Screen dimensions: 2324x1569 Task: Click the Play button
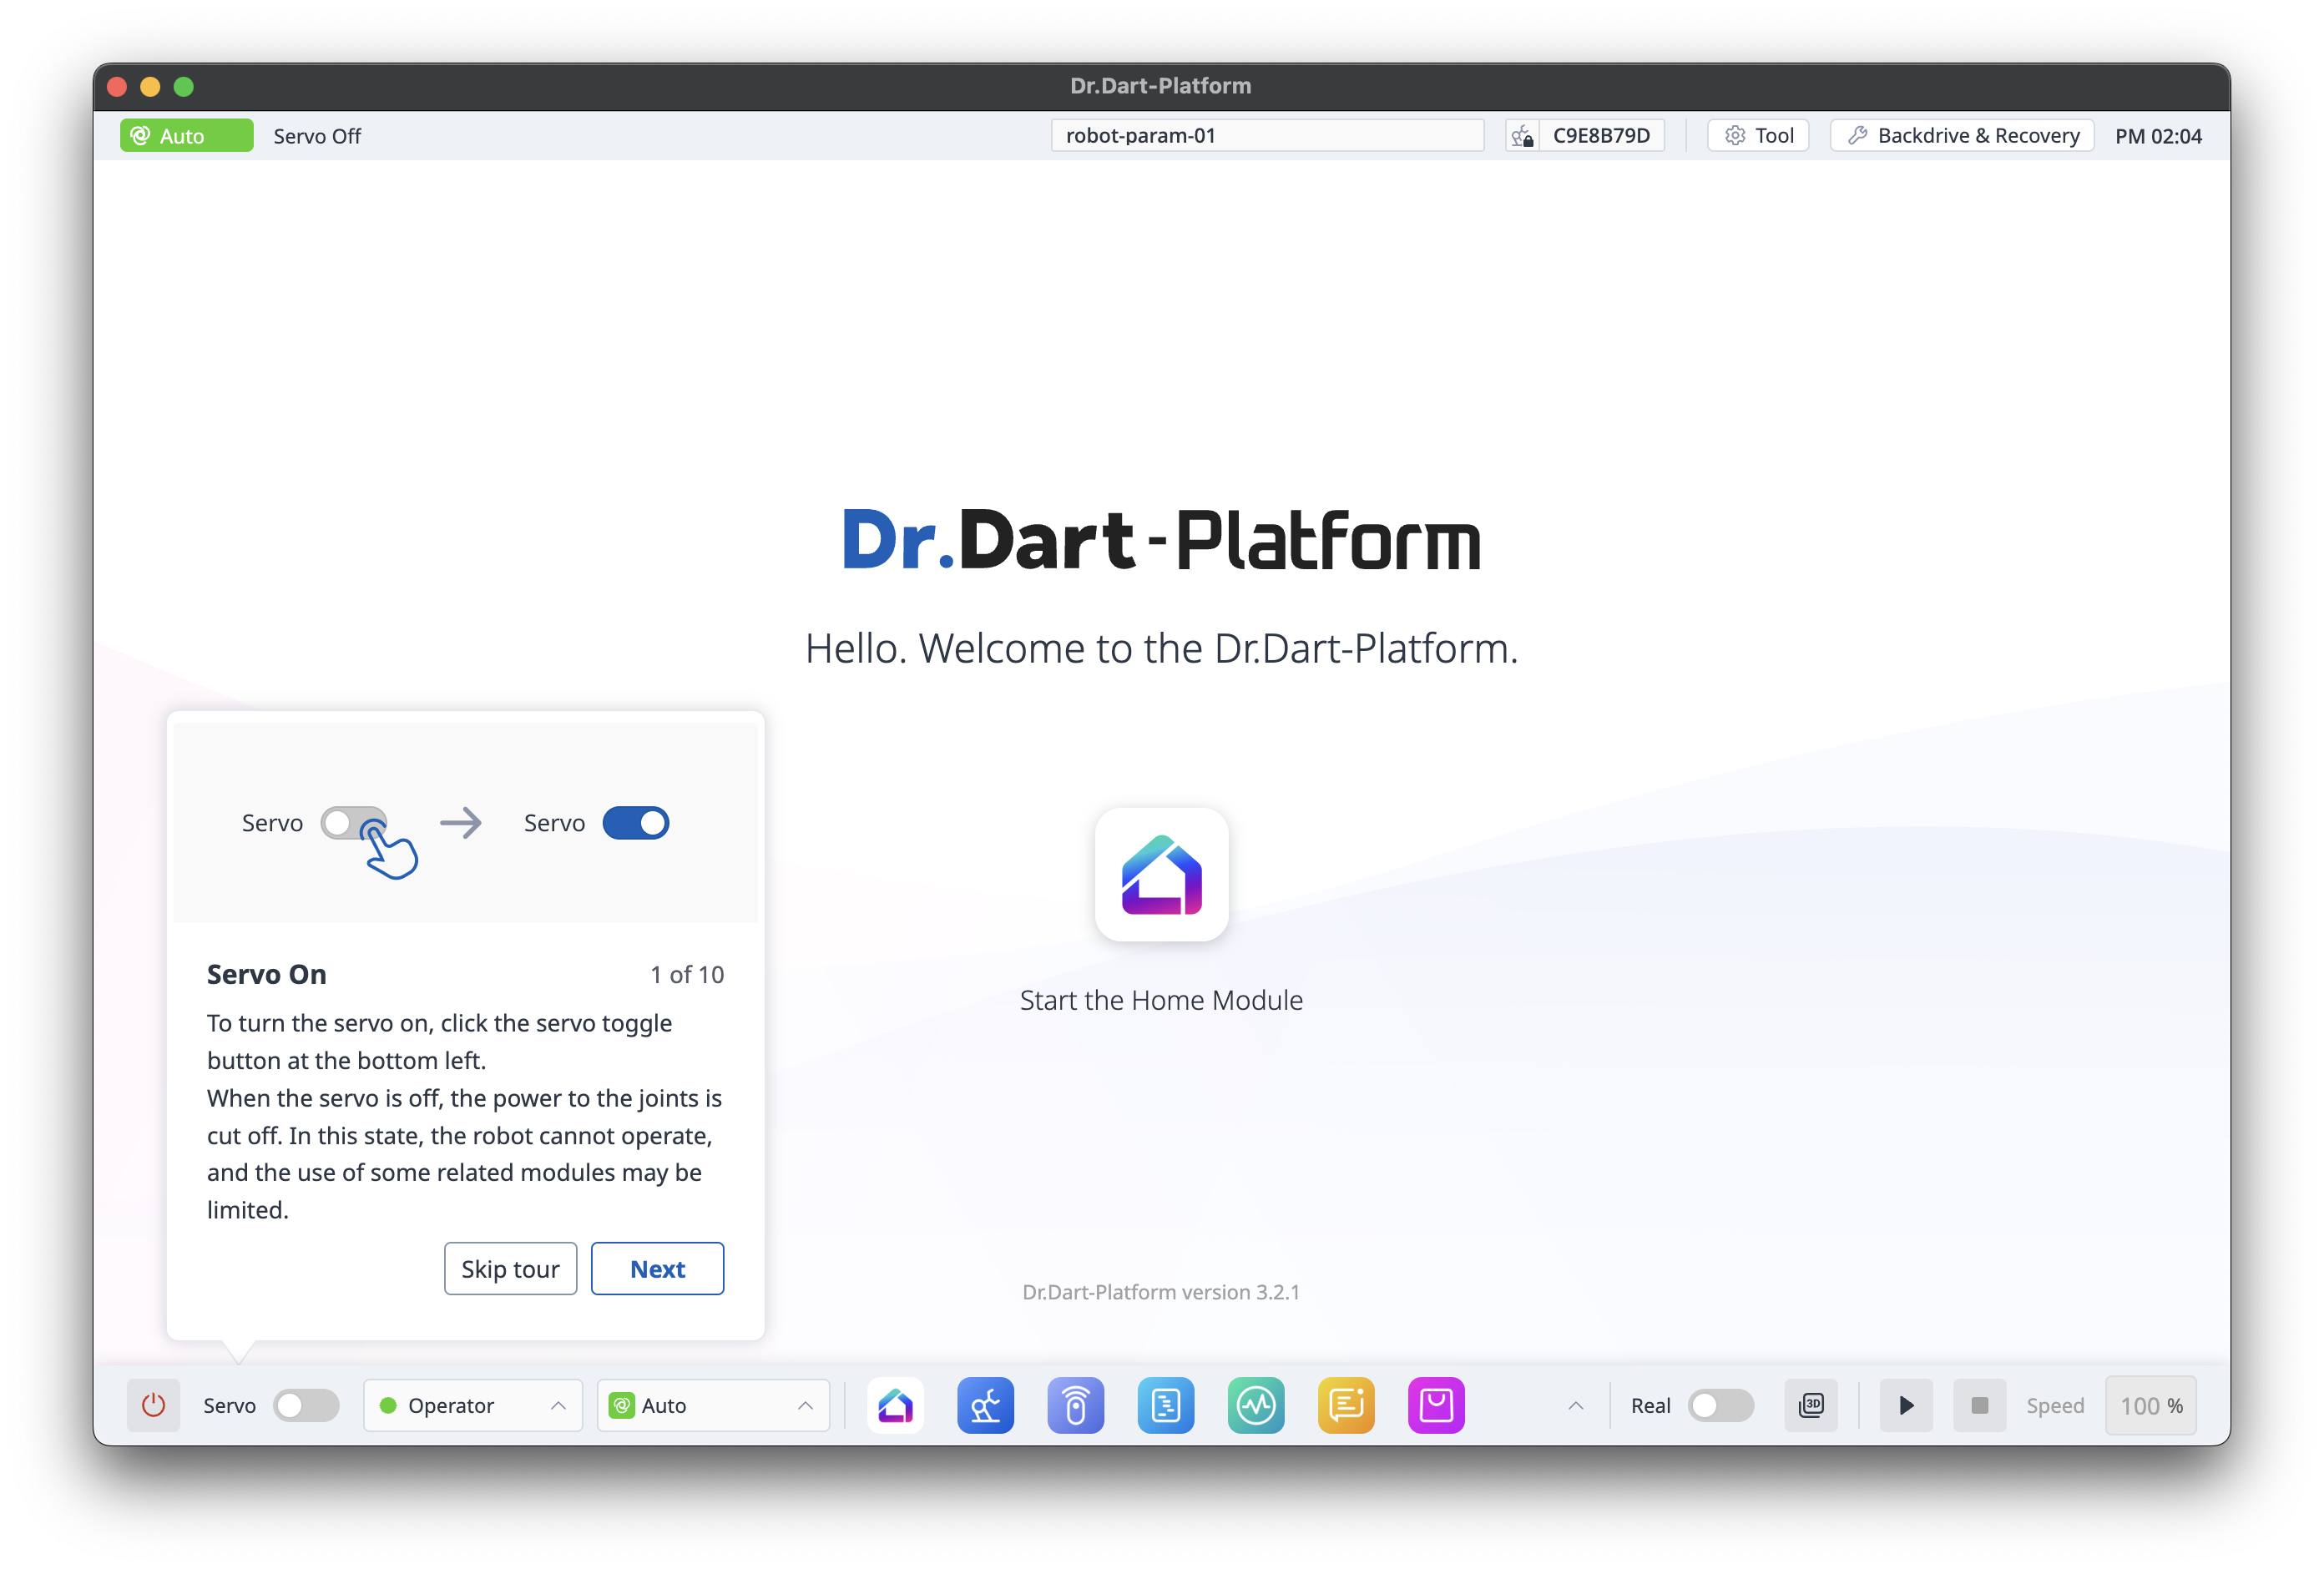click(1906, 1405)
